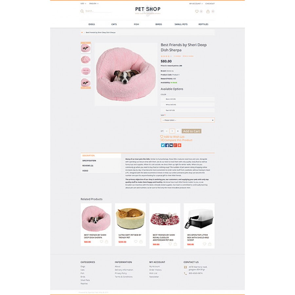Open the Cats menu category
The image size is (295, 295).
pyautogui.click(x=114, y=24)
